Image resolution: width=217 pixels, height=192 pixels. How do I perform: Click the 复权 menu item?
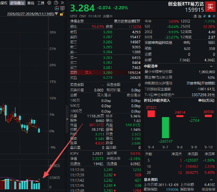click(x=4, y=3)
